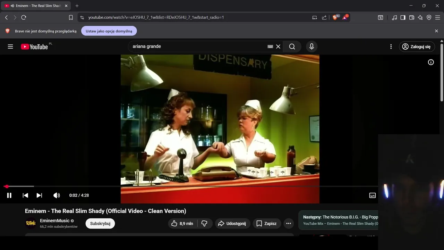
Task: Click the magnifier search button
Action: click(292, 47)
